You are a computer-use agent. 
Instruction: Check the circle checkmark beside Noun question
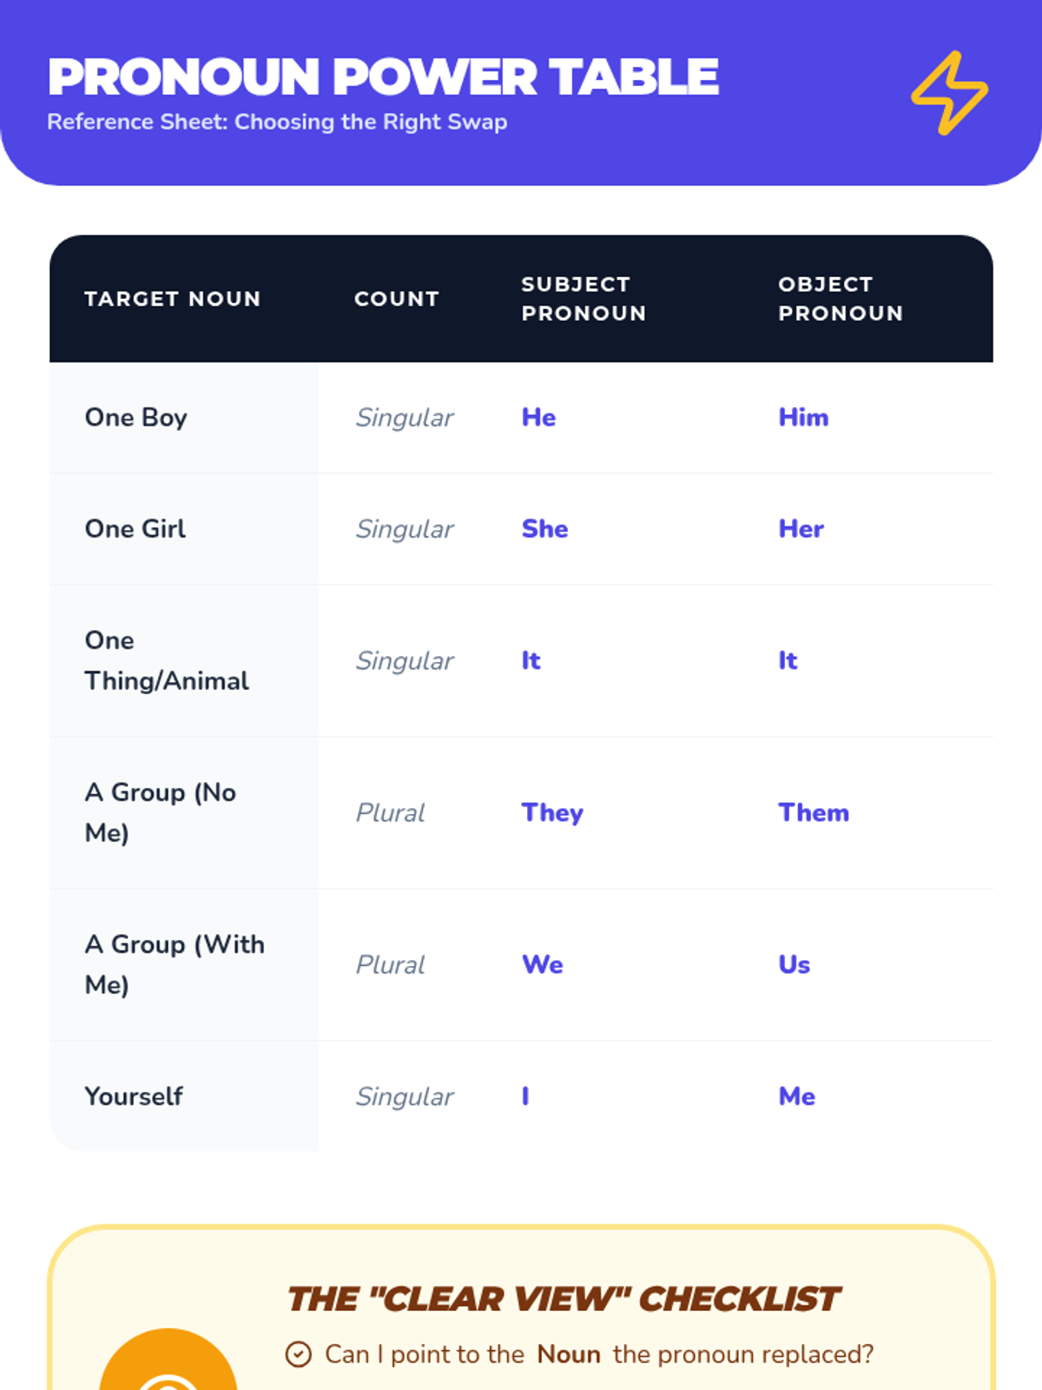coord(298,1354)
